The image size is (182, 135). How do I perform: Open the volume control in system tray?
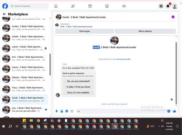[x=162, y=126]
